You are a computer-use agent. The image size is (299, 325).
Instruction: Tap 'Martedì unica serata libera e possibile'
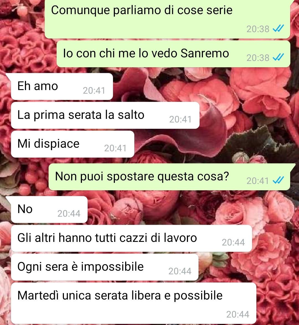point(133,303)
